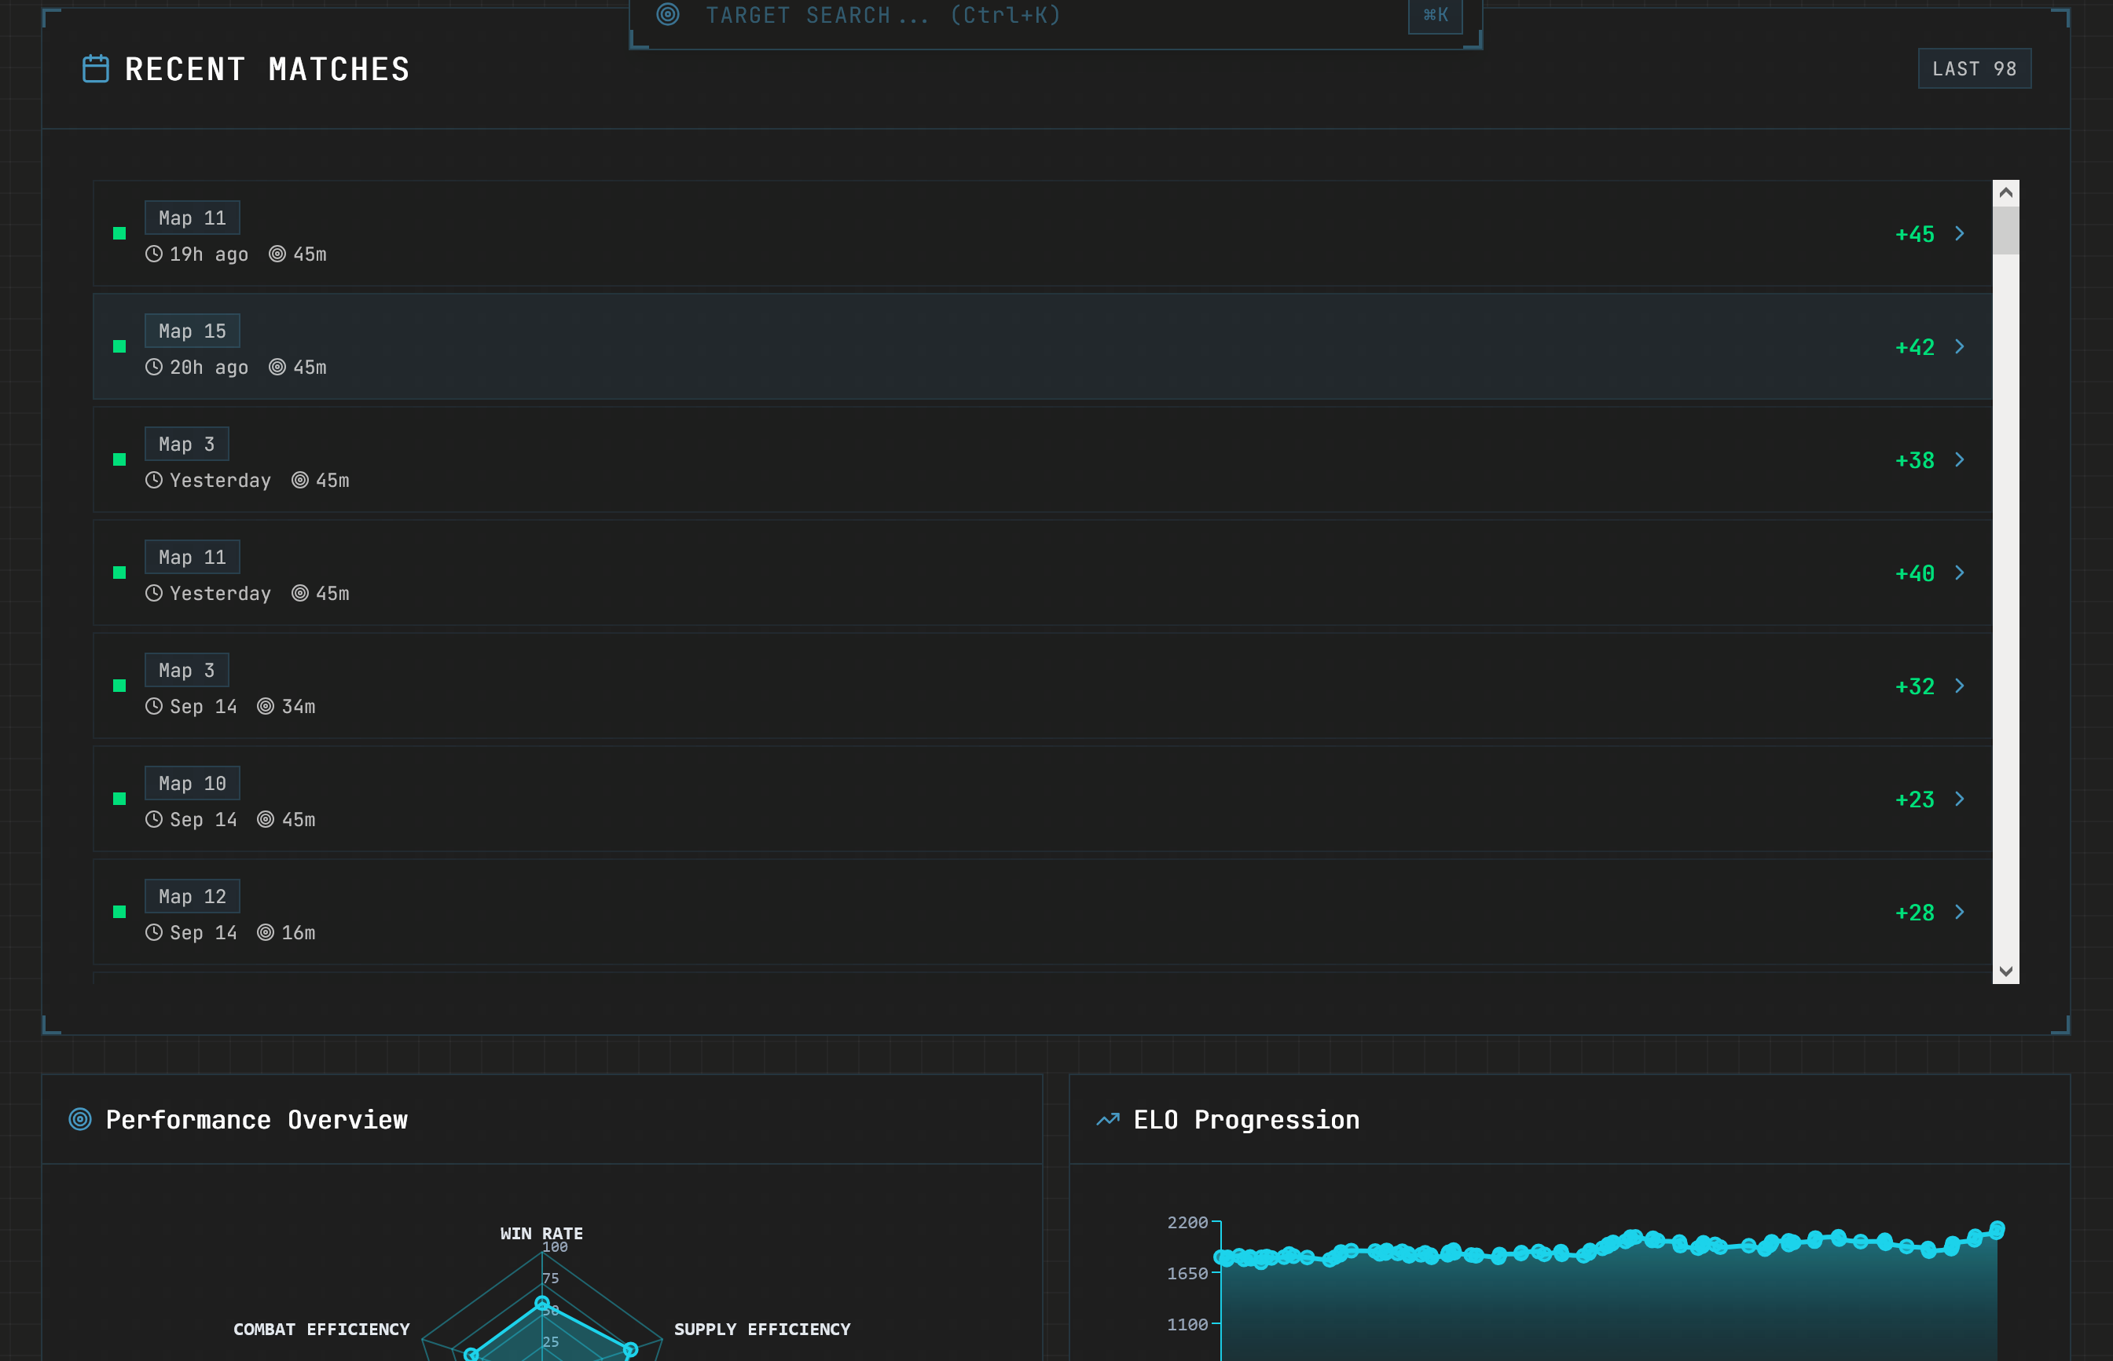This screenshot has width=2113, height=1361.
Task: Click the Performance Overview target icon
Action: coord(80,1120)
